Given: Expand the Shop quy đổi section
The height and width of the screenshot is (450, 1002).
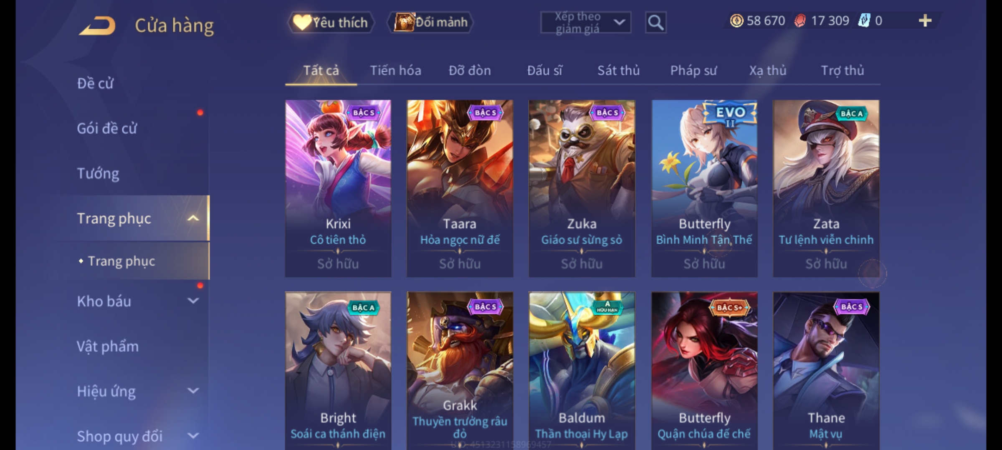Looking at the screenshot, I should click(193, 436).
